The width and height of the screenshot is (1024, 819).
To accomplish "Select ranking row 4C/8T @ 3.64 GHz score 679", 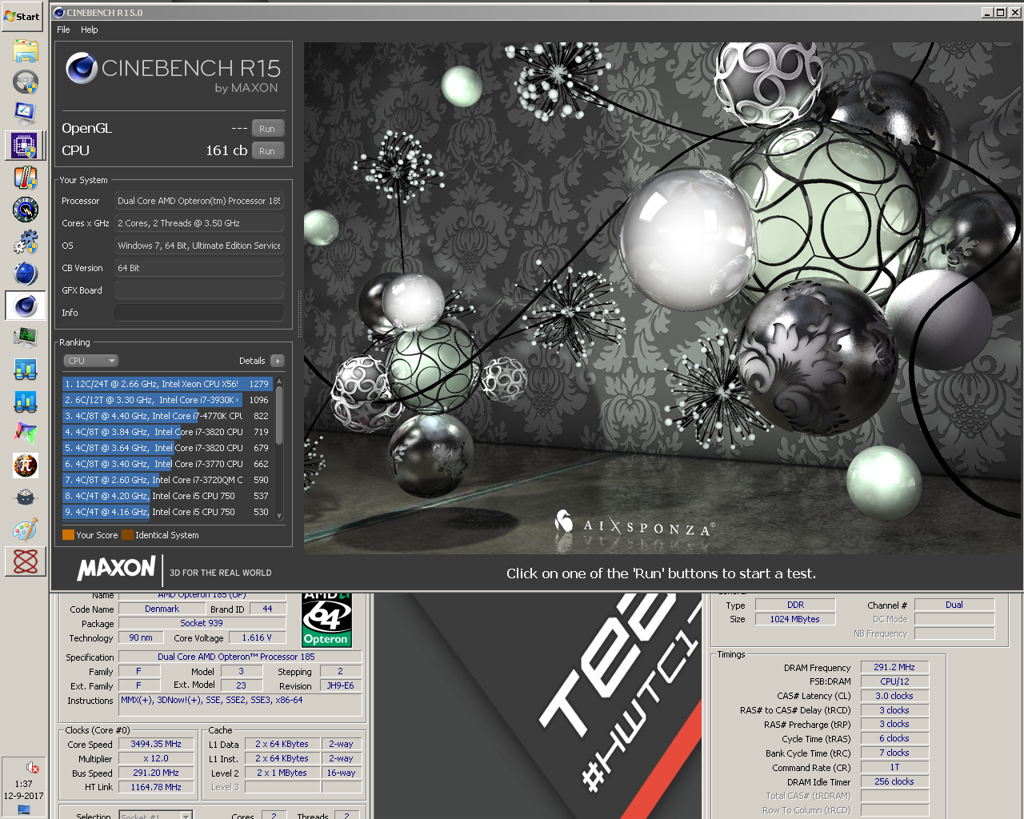I will point(168,448).
